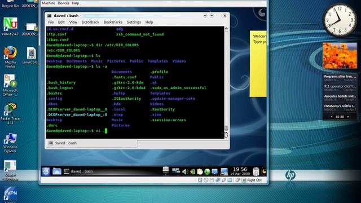
Task: Show next headlines with feed down arrow
Action: (348, 117)
